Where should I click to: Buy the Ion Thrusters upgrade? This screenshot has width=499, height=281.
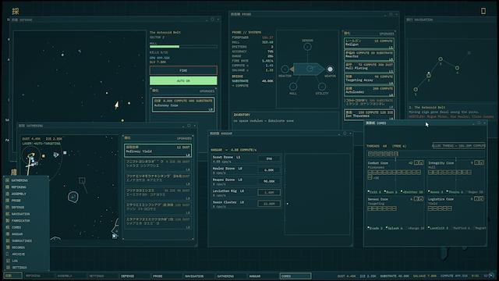369,115
